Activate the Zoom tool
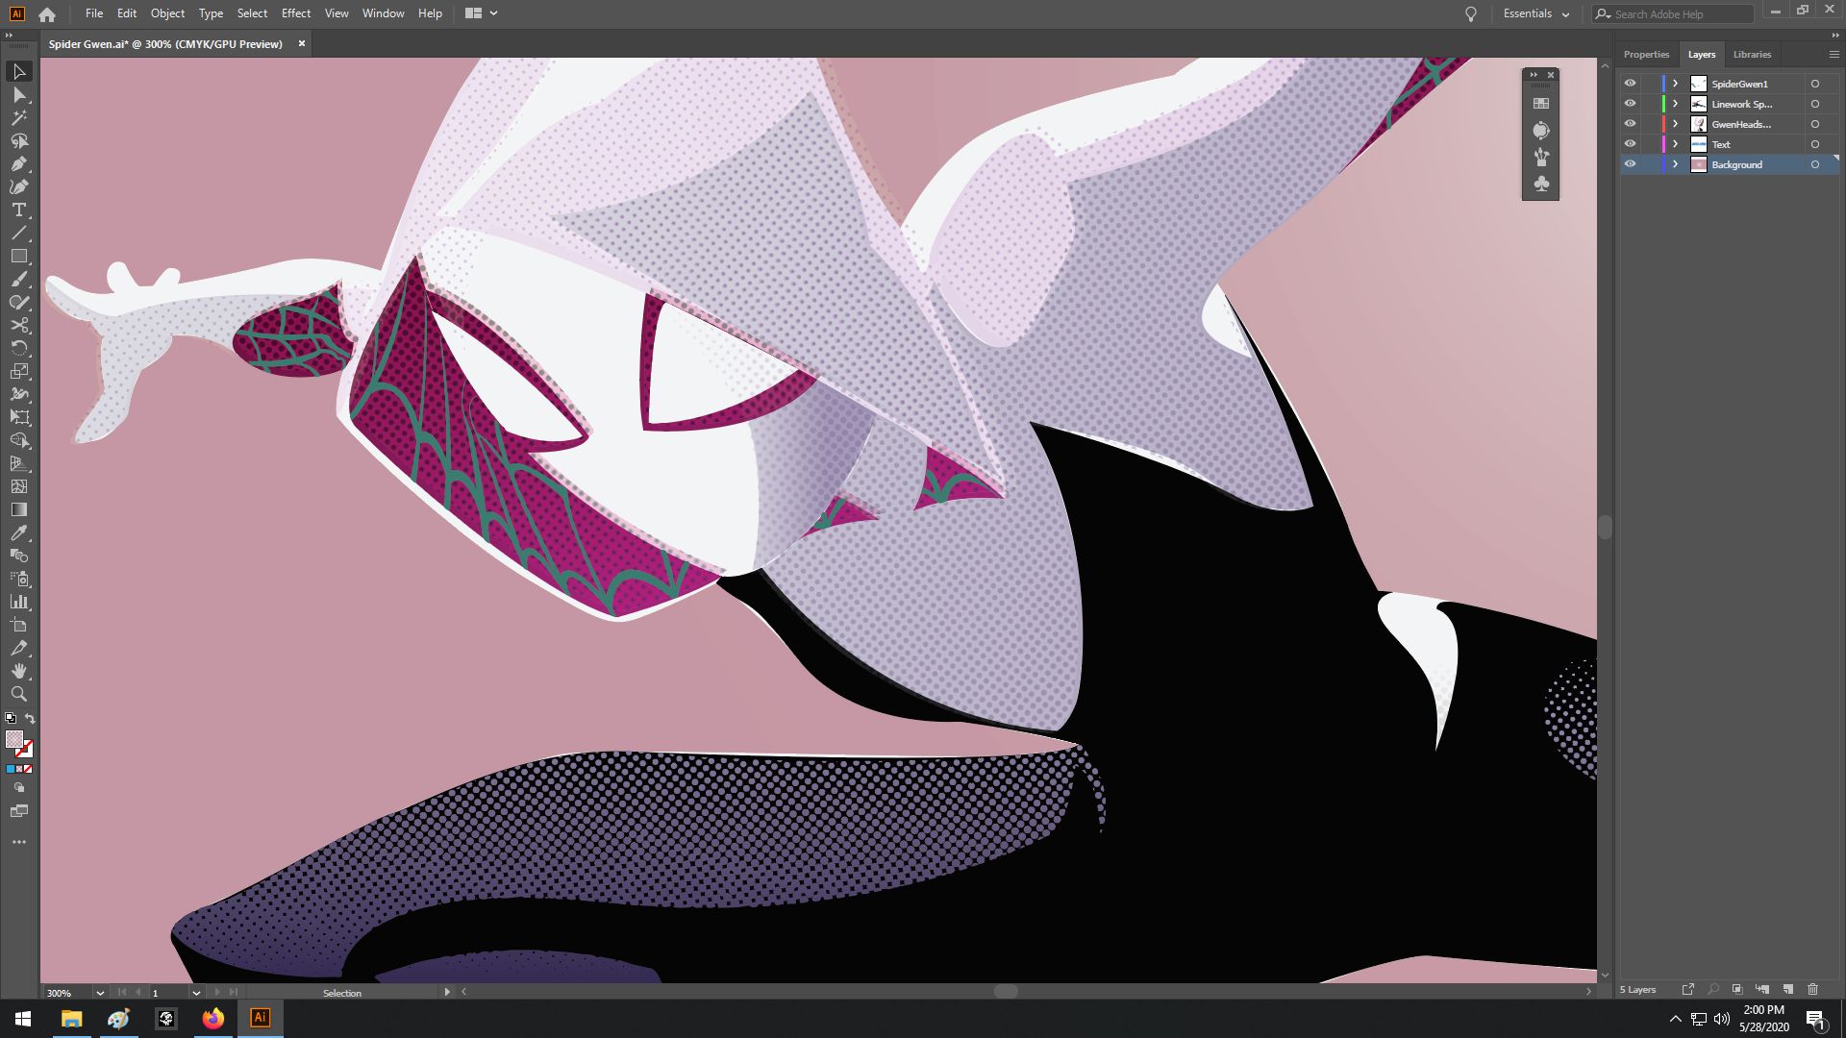This screenshot has width=1846, height=1038. 19,694
